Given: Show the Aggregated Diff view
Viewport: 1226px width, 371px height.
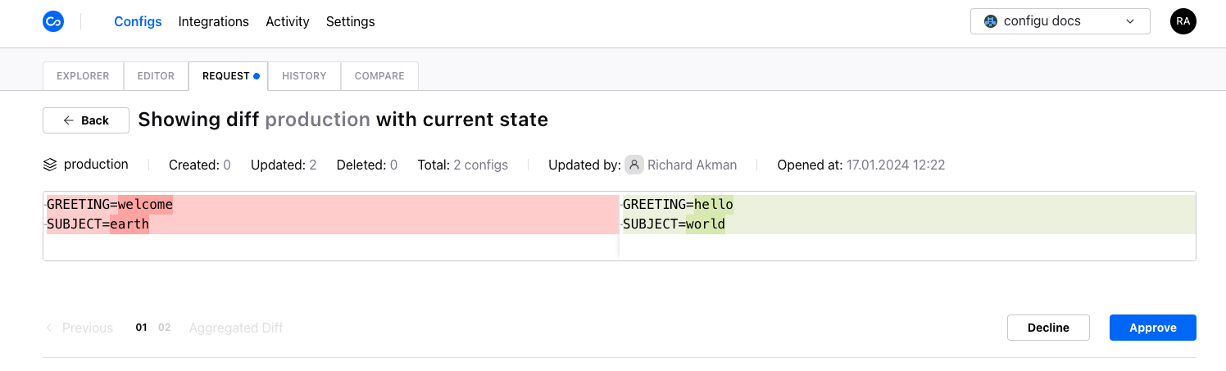Looking at the screenshot, I should [x=236, y=328].
